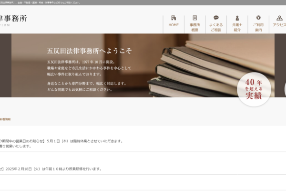Click the 新着情報 heading
286x191 pixels.
pos(5,119)
